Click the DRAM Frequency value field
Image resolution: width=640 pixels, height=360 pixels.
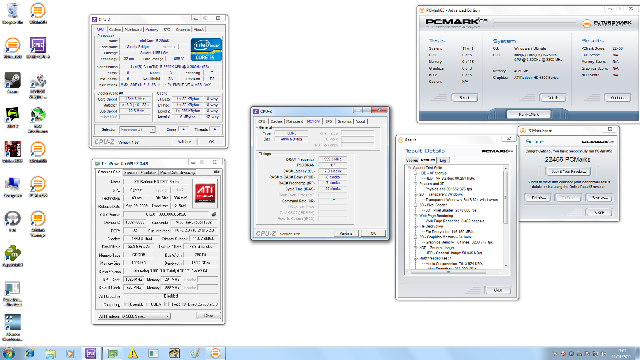point(333,159)
